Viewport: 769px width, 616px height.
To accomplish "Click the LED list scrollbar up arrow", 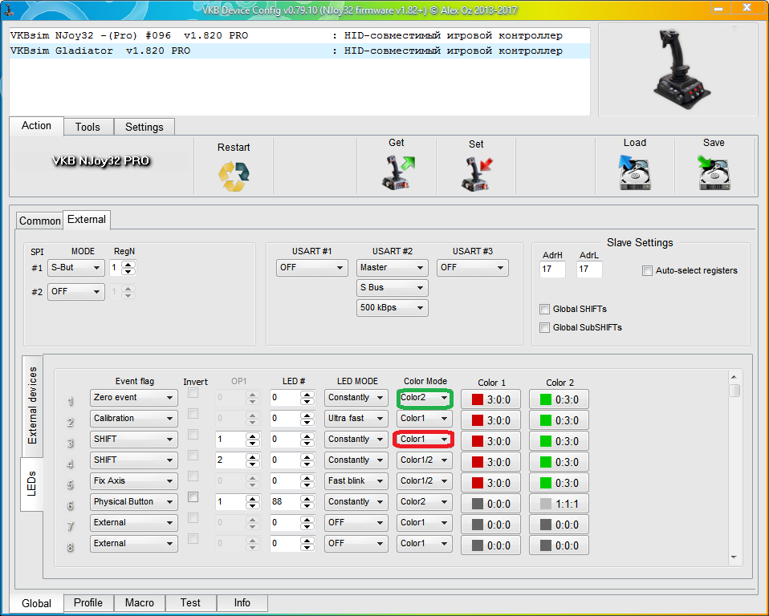I will (x=734, y=377).
